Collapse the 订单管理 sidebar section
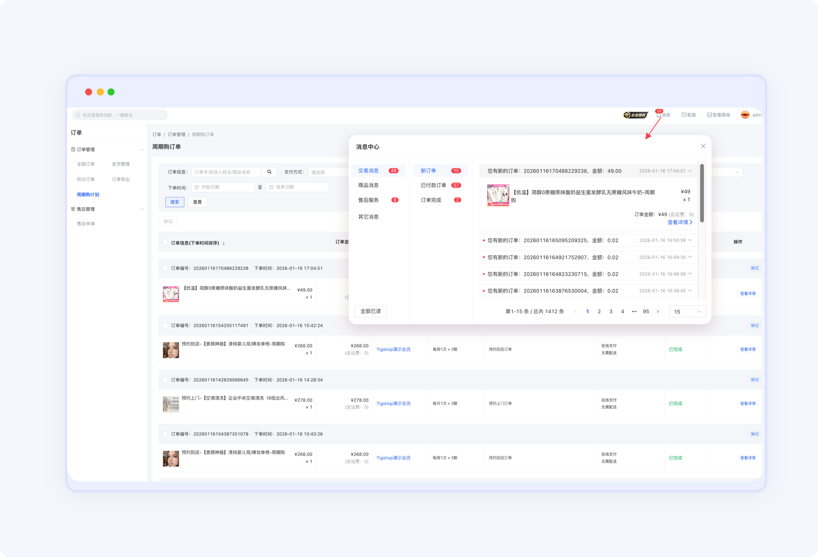 (142, 150)
